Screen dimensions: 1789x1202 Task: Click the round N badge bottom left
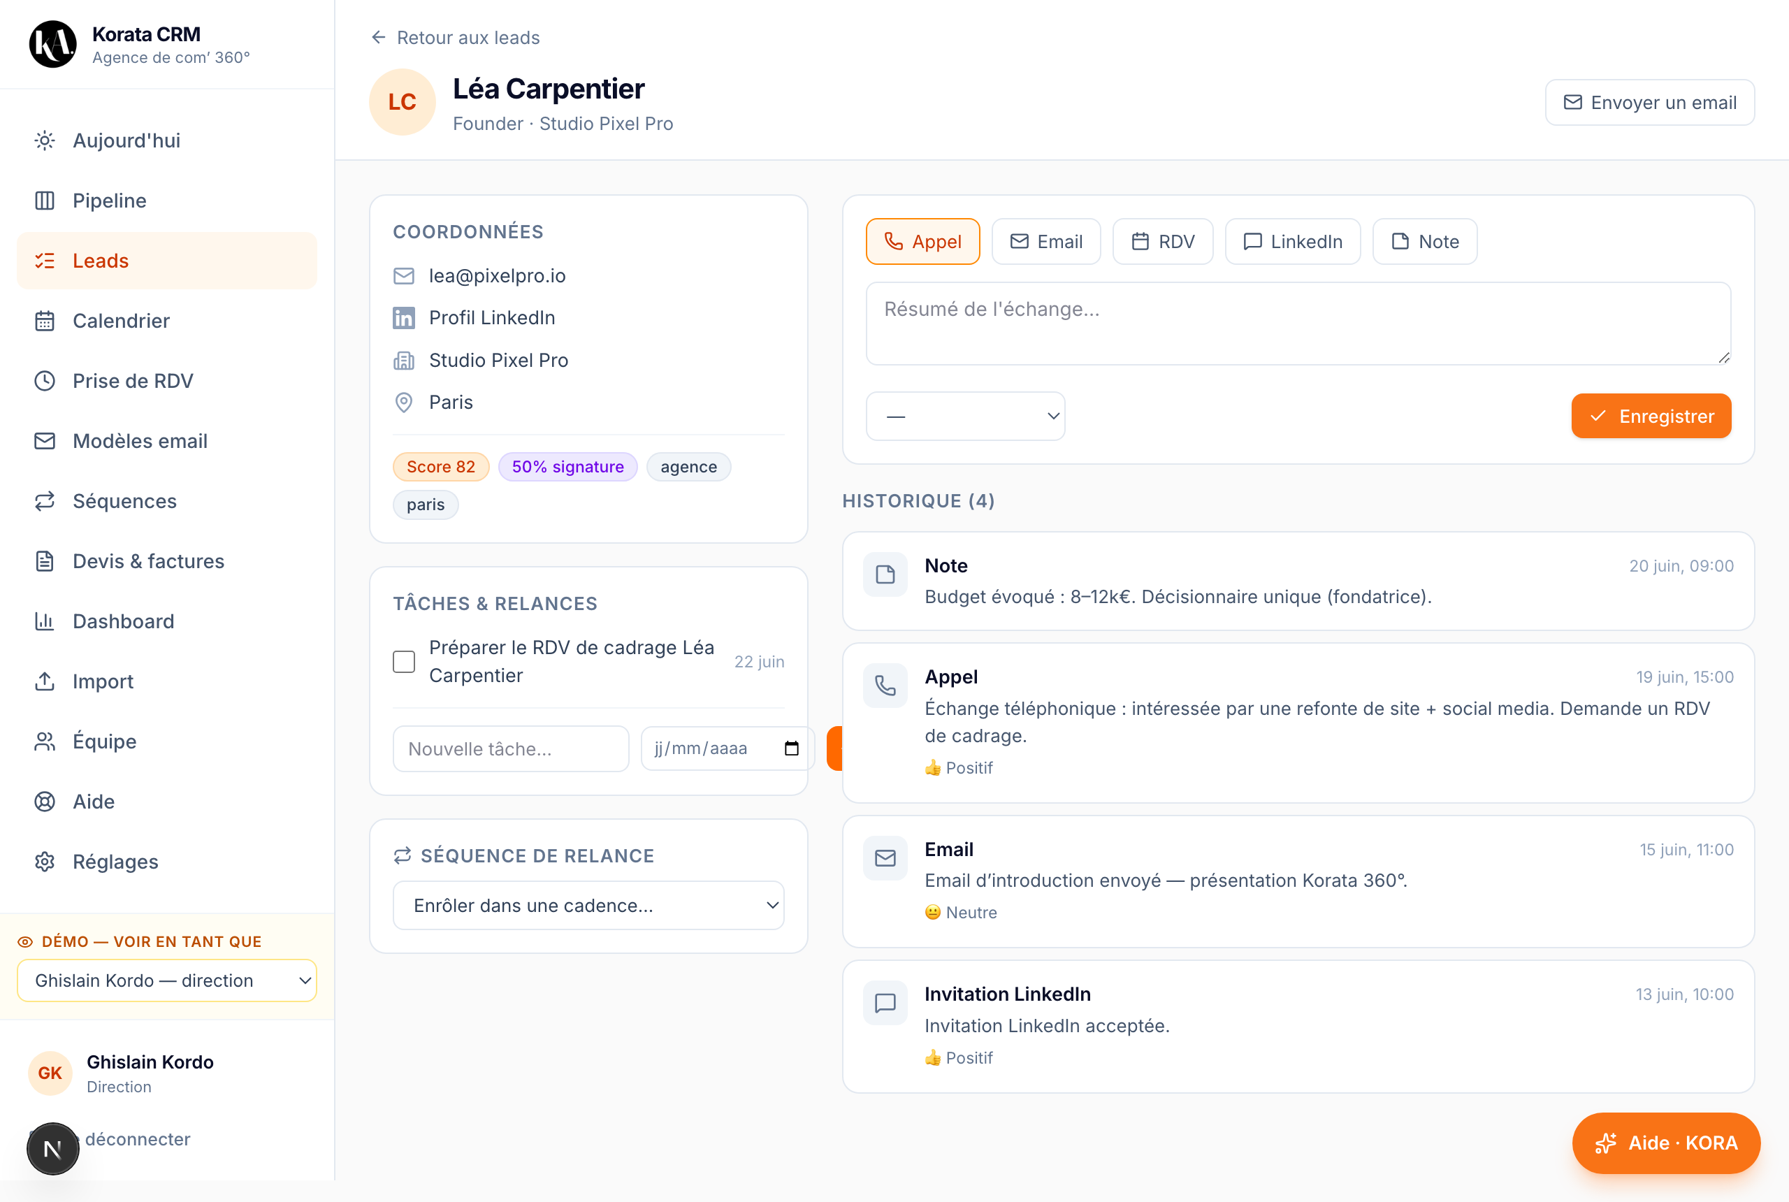tap(53, 1149)
